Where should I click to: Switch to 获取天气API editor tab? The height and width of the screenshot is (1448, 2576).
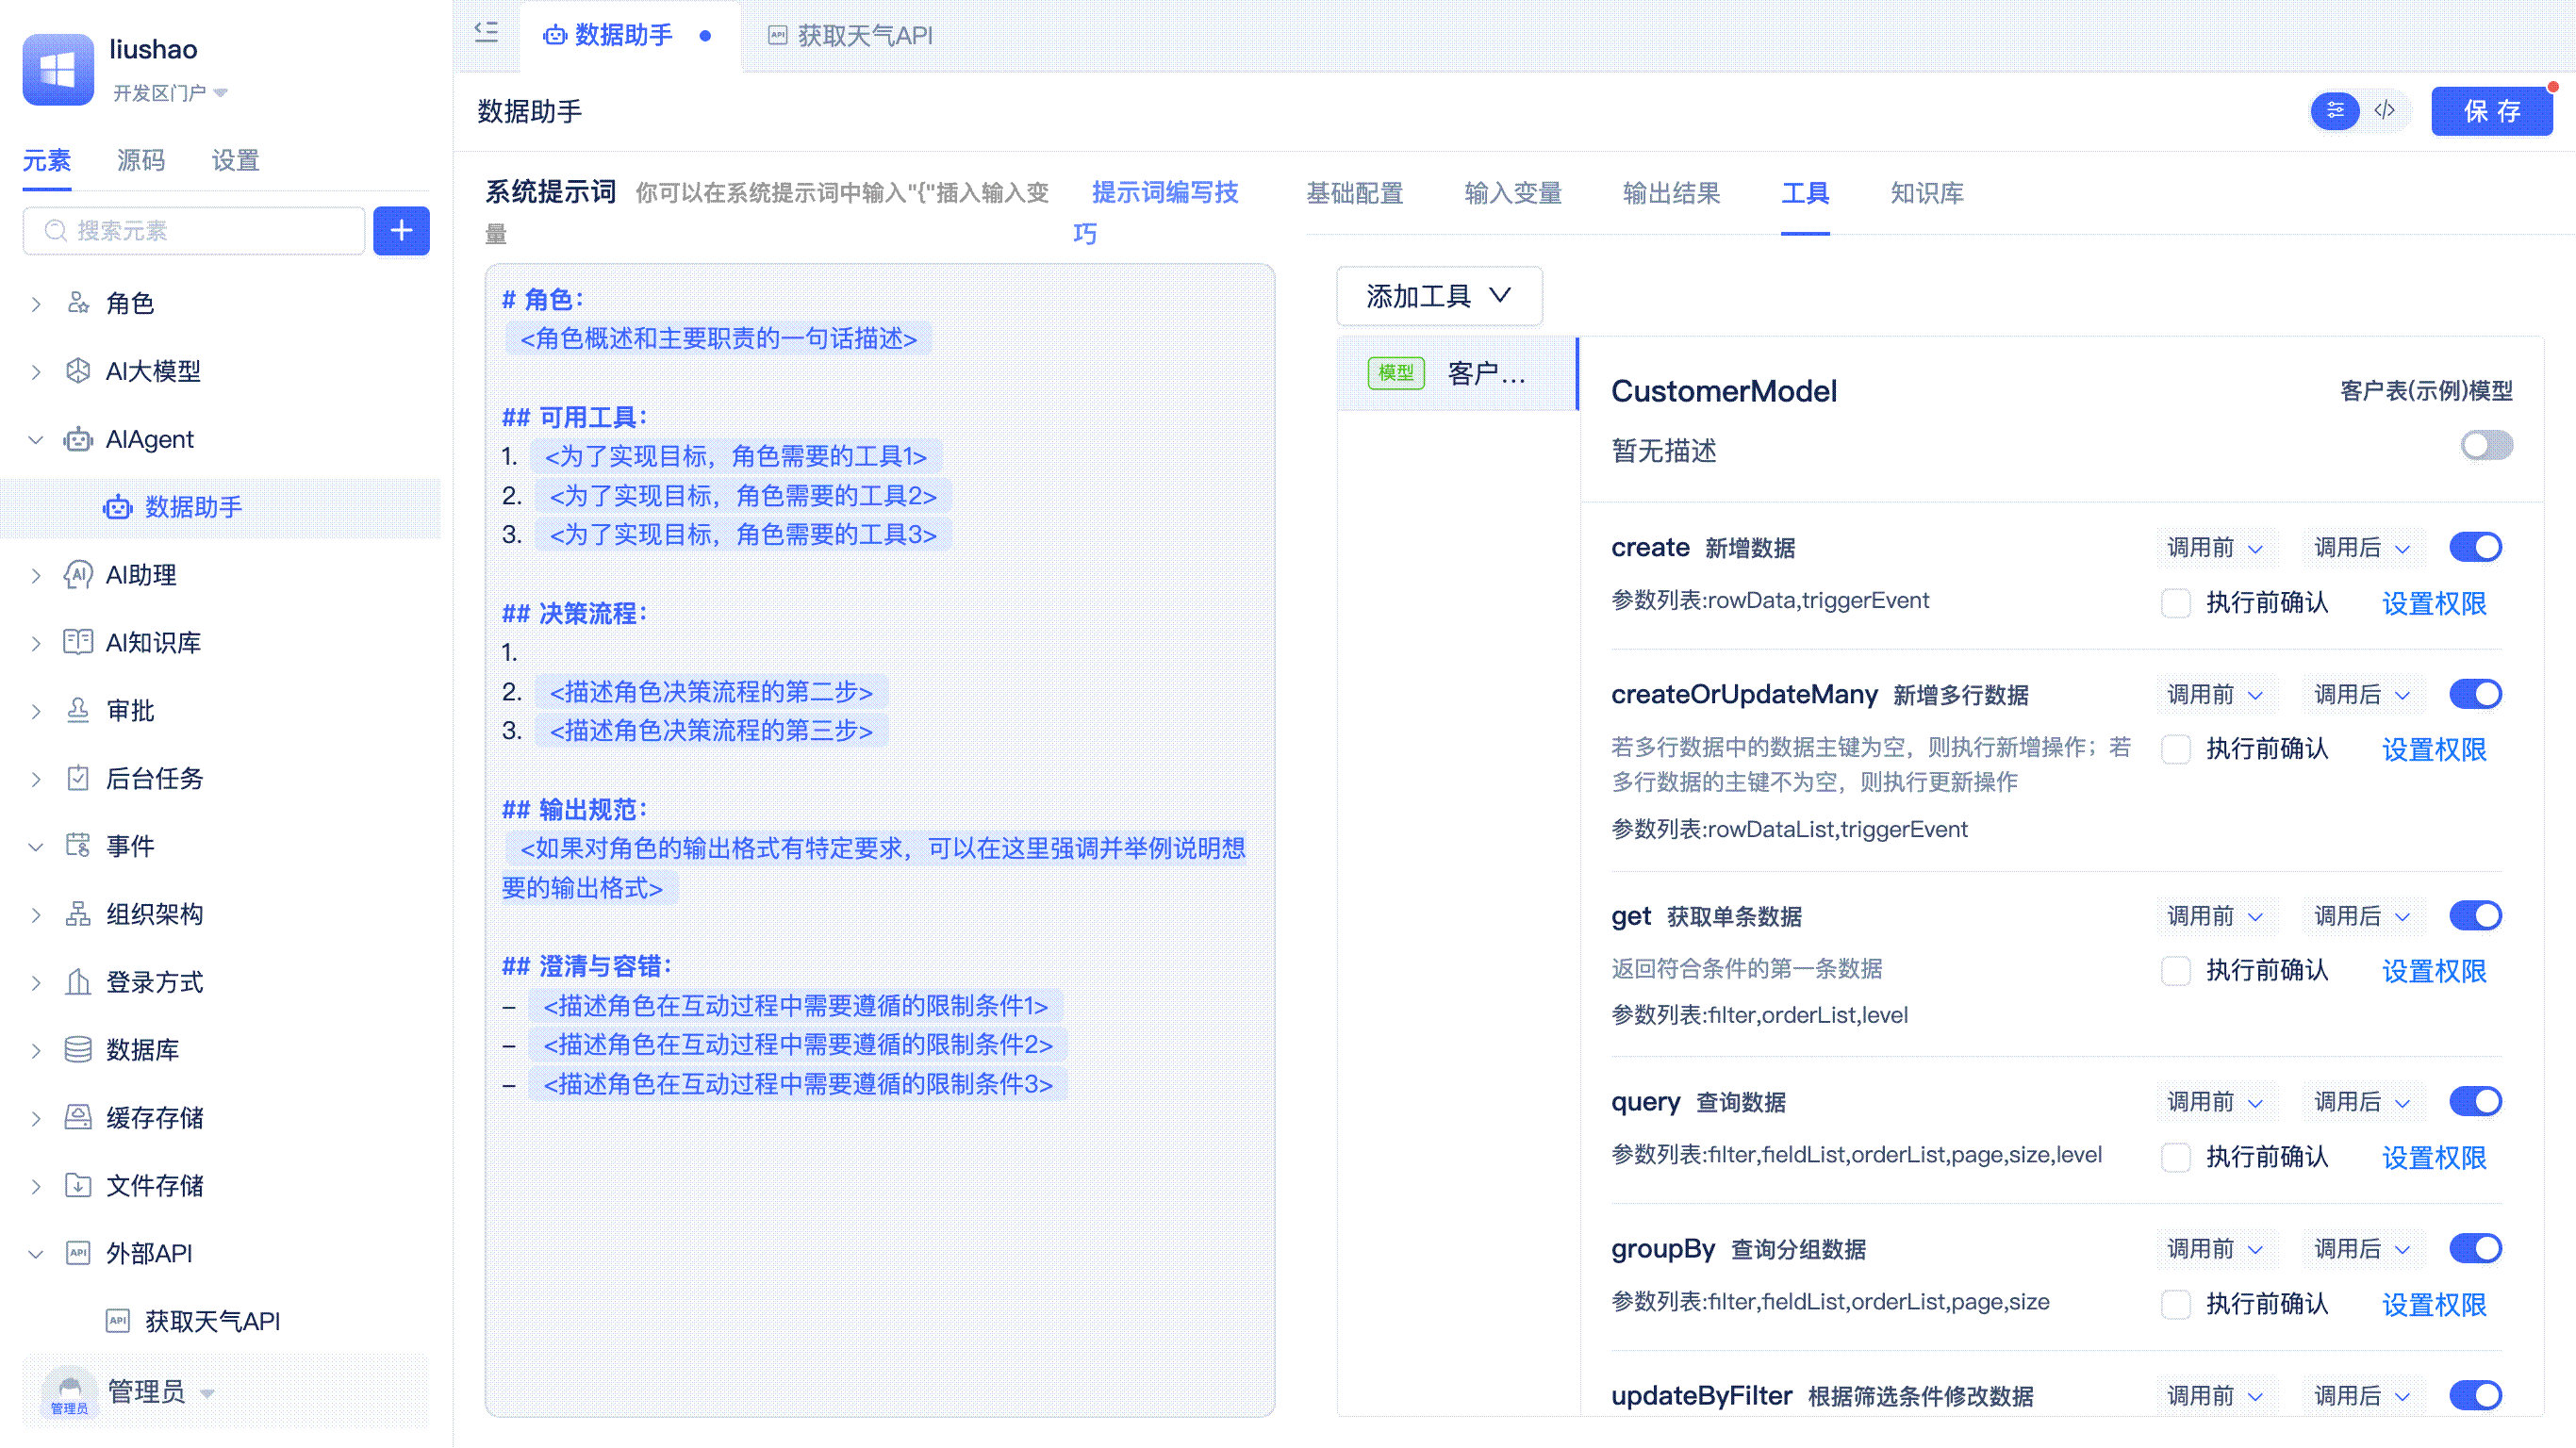click(850, 36)
